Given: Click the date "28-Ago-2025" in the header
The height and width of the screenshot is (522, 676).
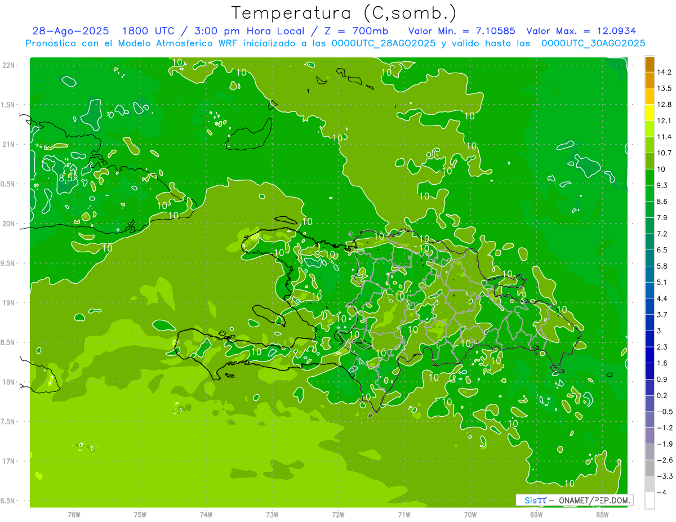Looking at the screenshot, I should pos(70,31).
